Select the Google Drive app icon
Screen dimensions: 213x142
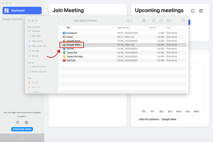[x=64, y=41]
